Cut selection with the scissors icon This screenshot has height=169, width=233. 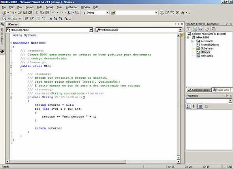37,13
